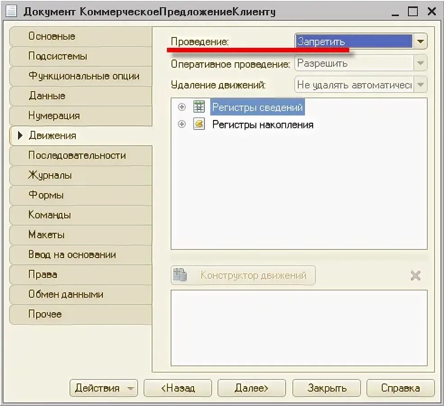
Task: Open the Оперативное проведение dropdown arrow
Action: pos(420,63)
